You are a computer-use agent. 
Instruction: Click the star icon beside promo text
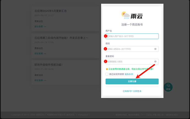(107, 69)
